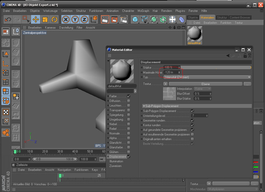Click the texture checkerboard mode icon
The width and height of the screenshot is (265, 192).
click(x=6, y=112)
